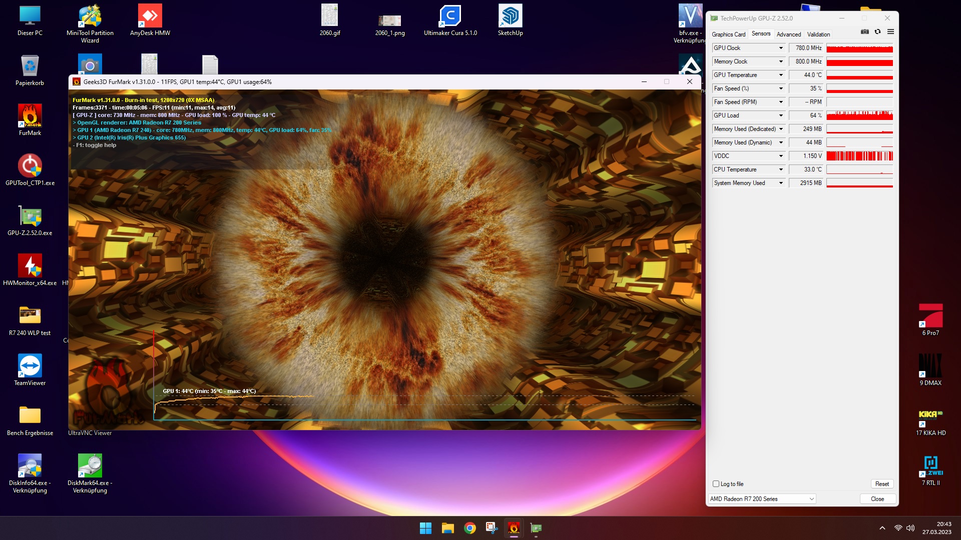
Task: Switch to the Advanced tab
Action: pyautogui.click(x=788, y=34)
